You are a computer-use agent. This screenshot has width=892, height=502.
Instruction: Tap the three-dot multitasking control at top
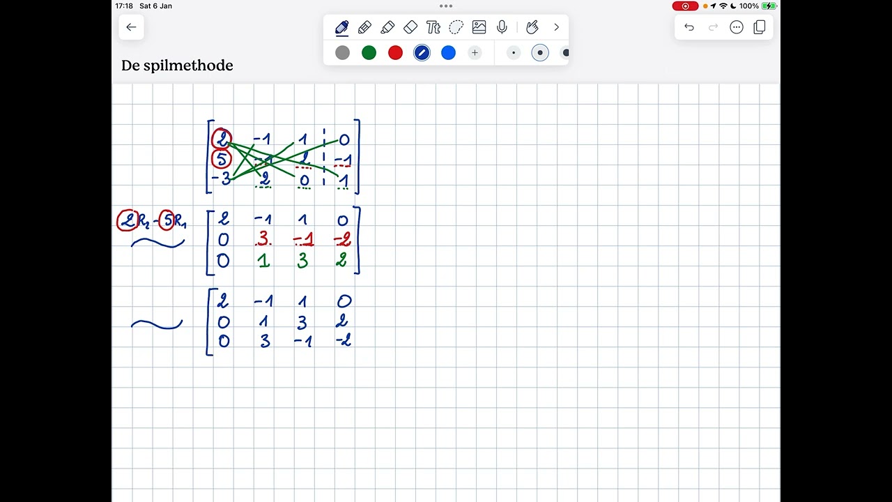pos(446,6)
